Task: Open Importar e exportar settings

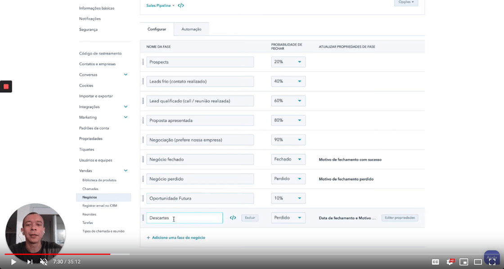Action: (x=96, y=96)
